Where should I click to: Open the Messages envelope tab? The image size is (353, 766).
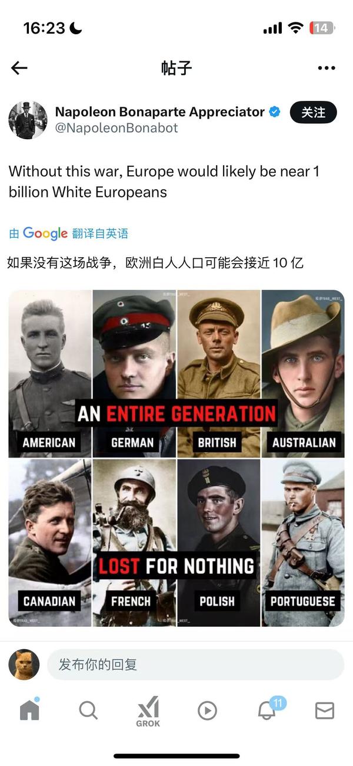click(325, 711)
